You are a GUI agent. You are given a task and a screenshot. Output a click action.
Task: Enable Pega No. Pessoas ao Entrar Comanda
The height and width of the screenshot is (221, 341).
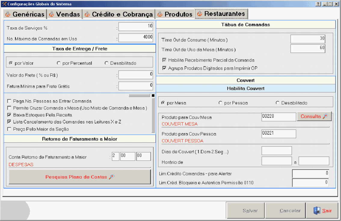(9, 101)
